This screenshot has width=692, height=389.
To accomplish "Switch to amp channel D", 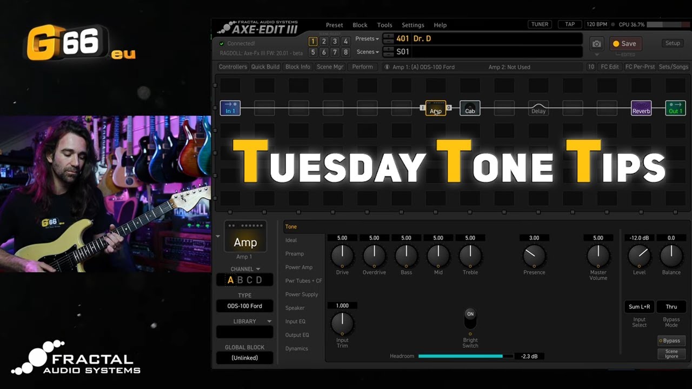I will click(259, 280).
